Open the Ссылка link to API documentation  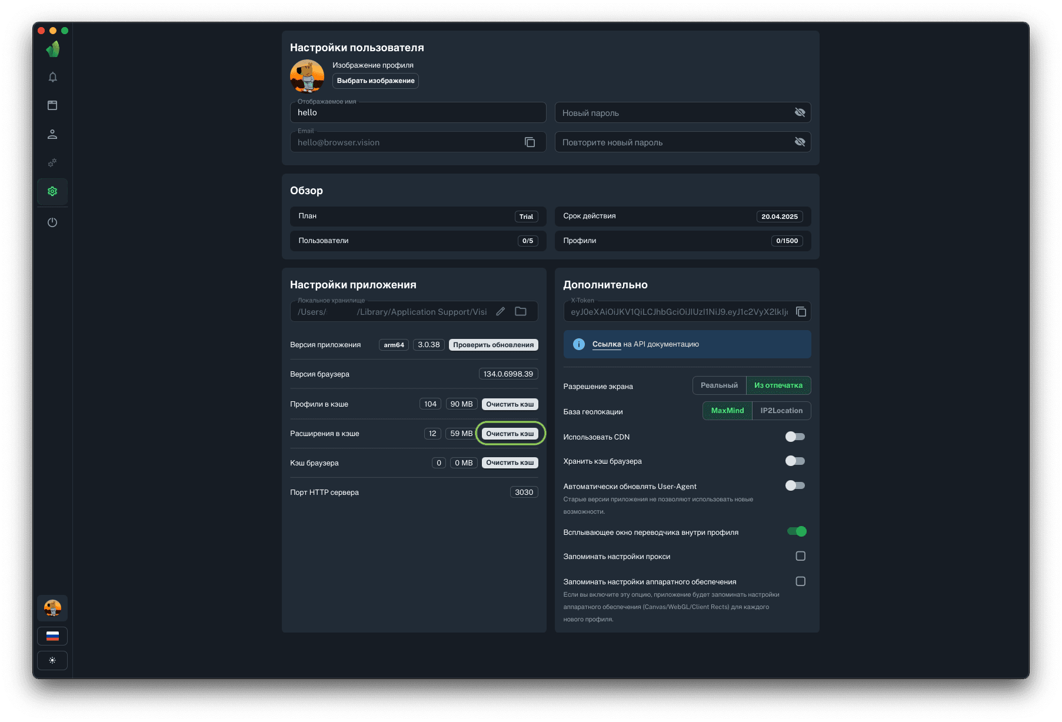[607, 344]
